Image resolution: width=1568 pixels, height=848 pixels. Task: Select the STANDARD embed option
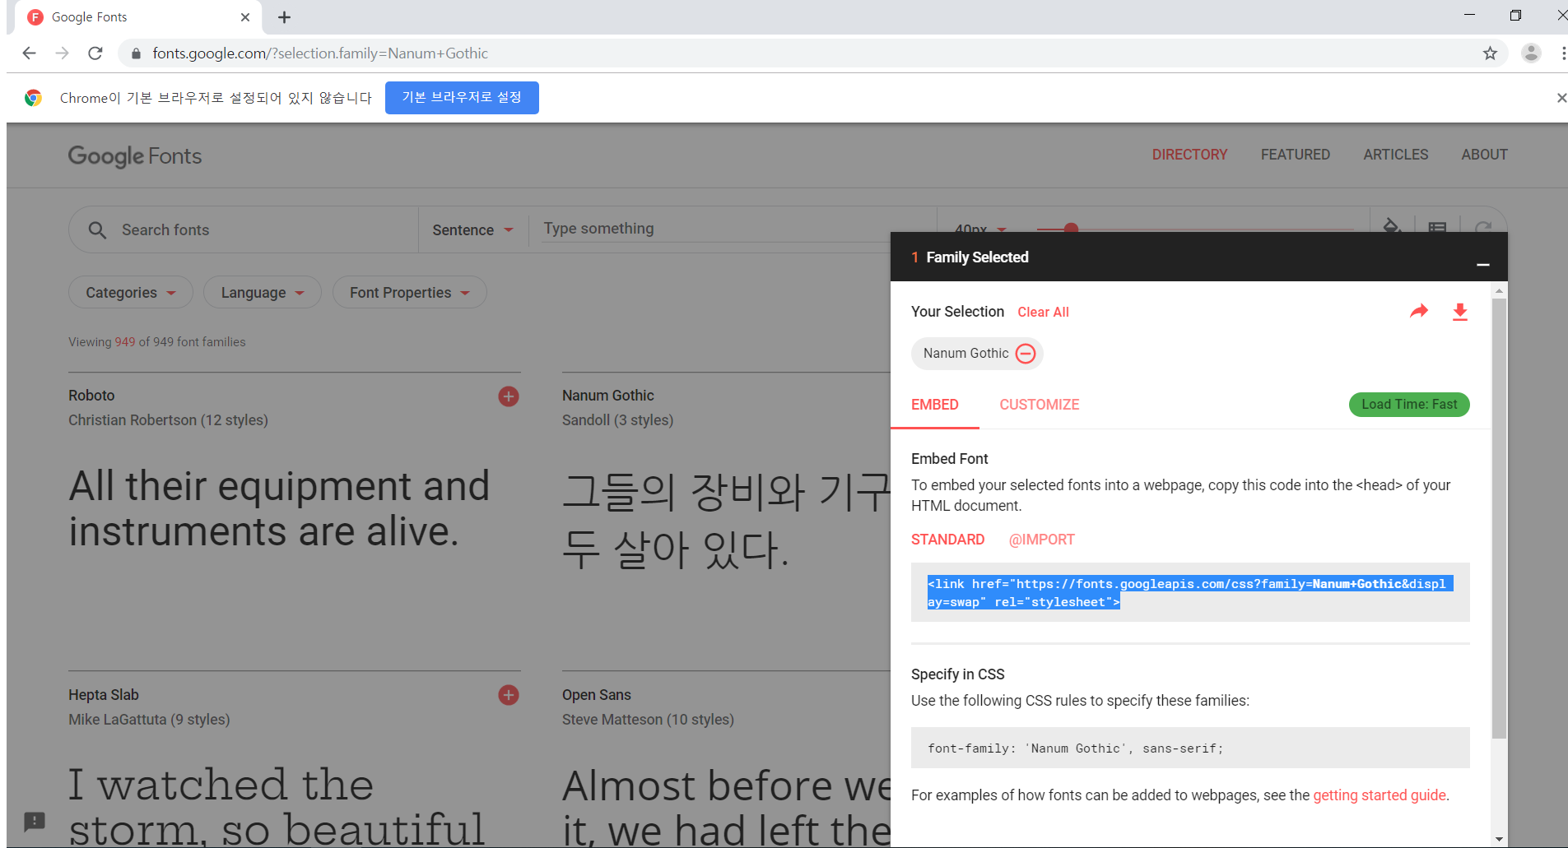click(947, 540)
